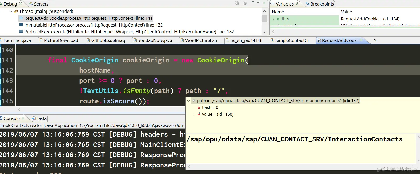The image size is (420, 174).
Task: Switch to the Servers tab
Action: point(39,4)
